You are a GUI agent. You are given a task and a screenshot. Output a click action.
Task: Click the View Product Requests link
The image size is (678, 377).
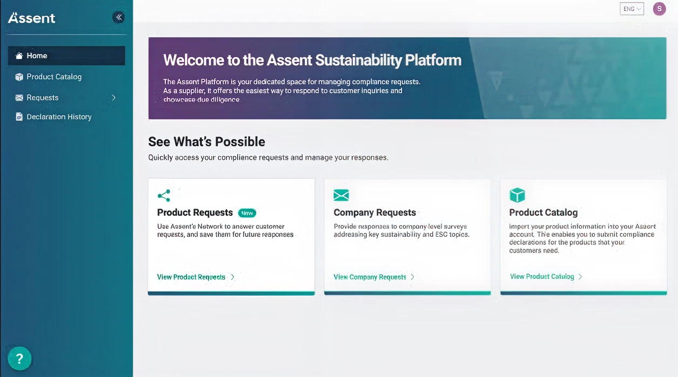[191, 277]
